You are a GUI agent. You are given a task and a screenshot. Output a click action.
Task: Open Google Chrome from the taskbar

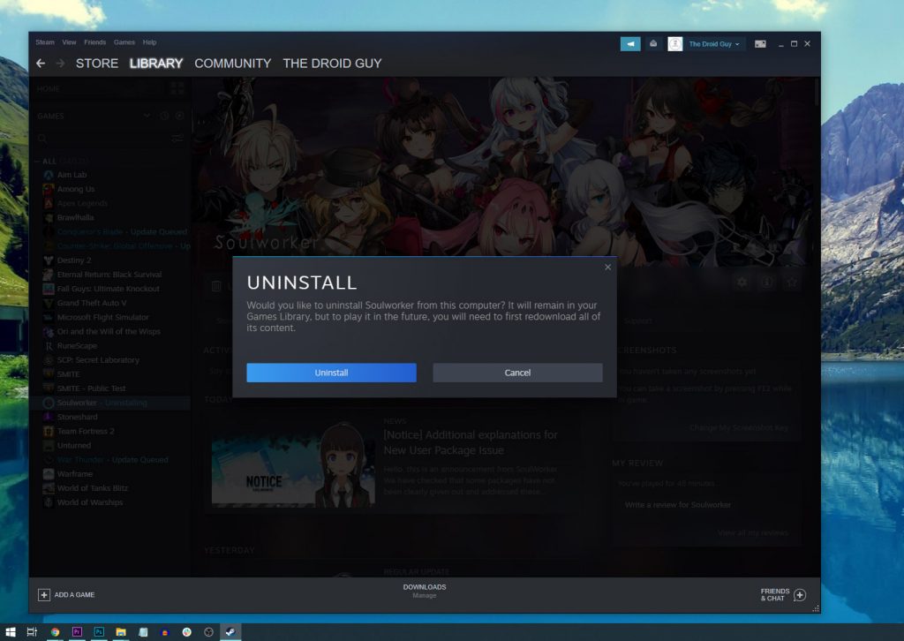(x=55, y=632)
